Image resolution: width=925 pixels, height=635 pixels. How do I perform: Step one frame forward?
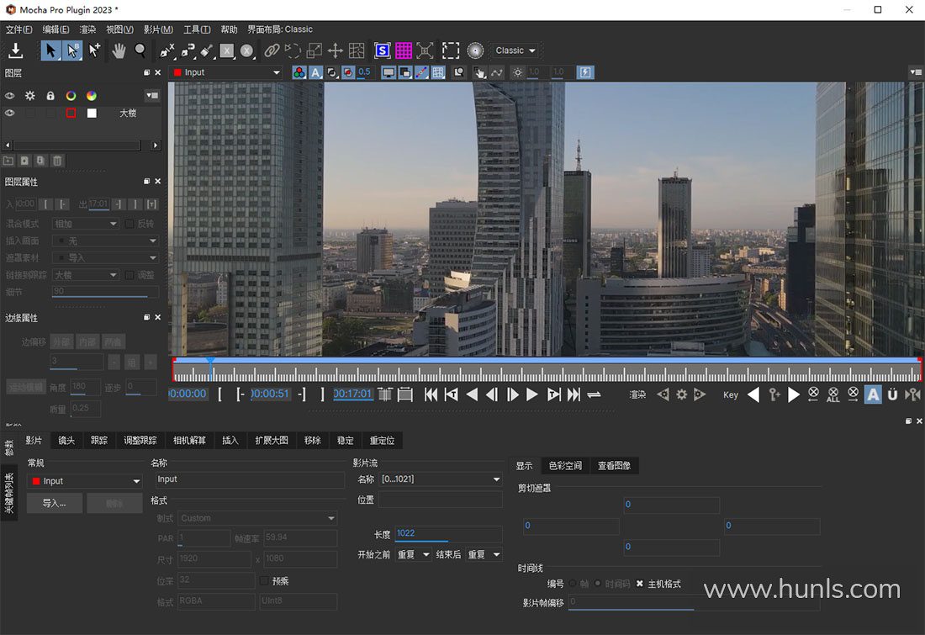(x=513, y=394)
